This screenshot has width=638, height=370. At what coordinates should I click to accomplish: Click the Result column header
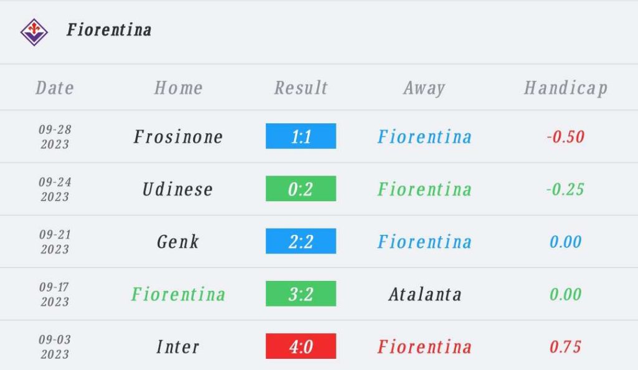301,88
